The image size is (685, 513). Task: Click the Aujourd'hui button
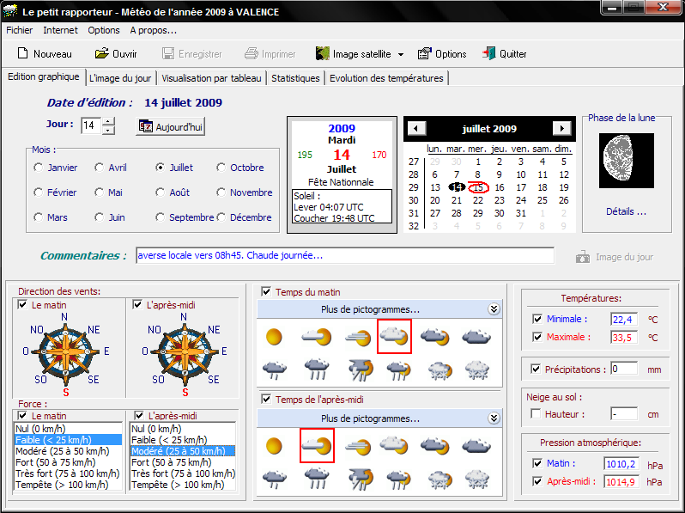(x=171, y=126)
